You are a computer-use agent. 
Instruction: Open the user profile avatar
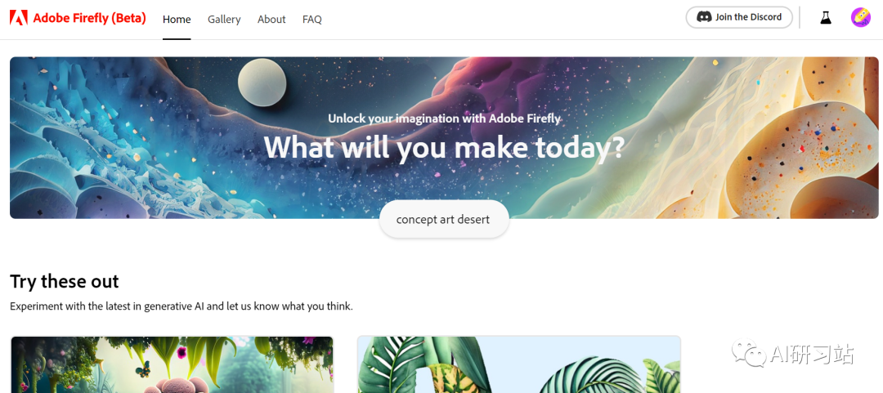pos(860,17)
